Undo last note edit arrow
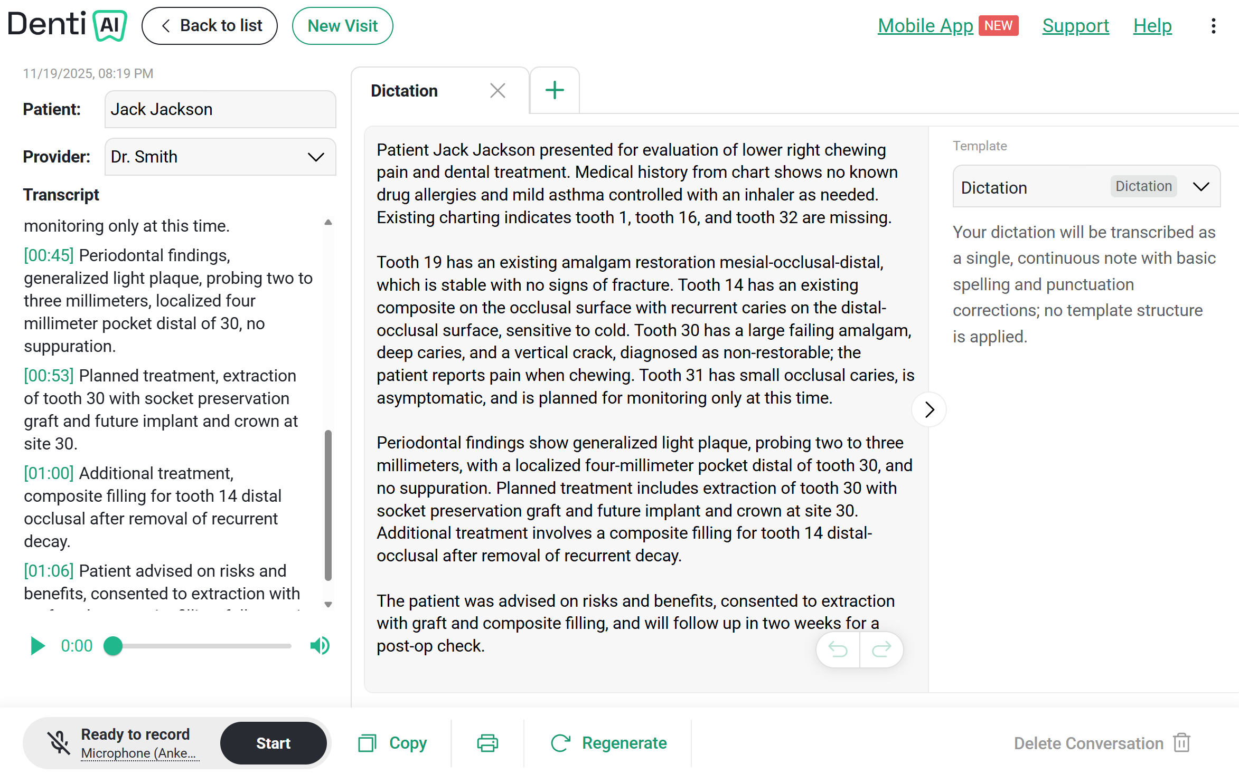The image size is (1239, 774). tap(838, 649)
